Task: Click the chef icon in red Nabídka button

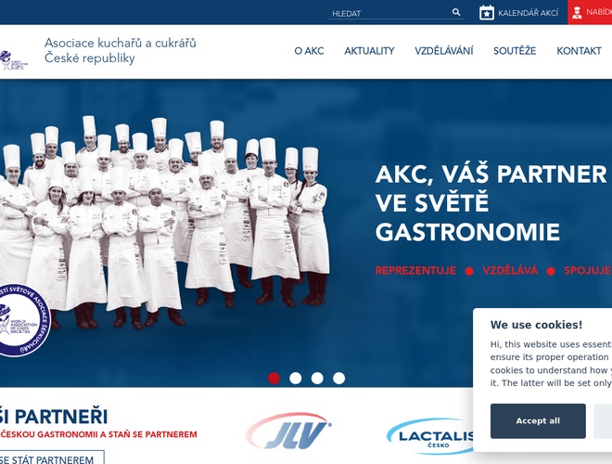Action: (x=577, y=12)
